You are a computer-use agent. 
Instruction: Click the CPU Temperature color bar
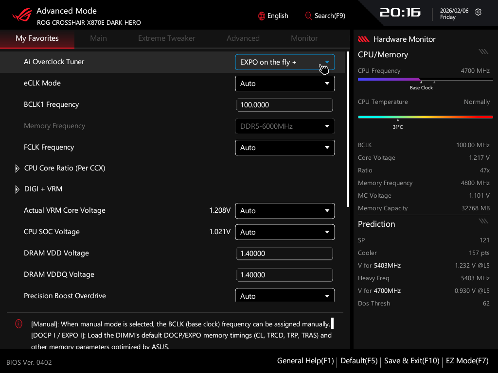(425, 117)
